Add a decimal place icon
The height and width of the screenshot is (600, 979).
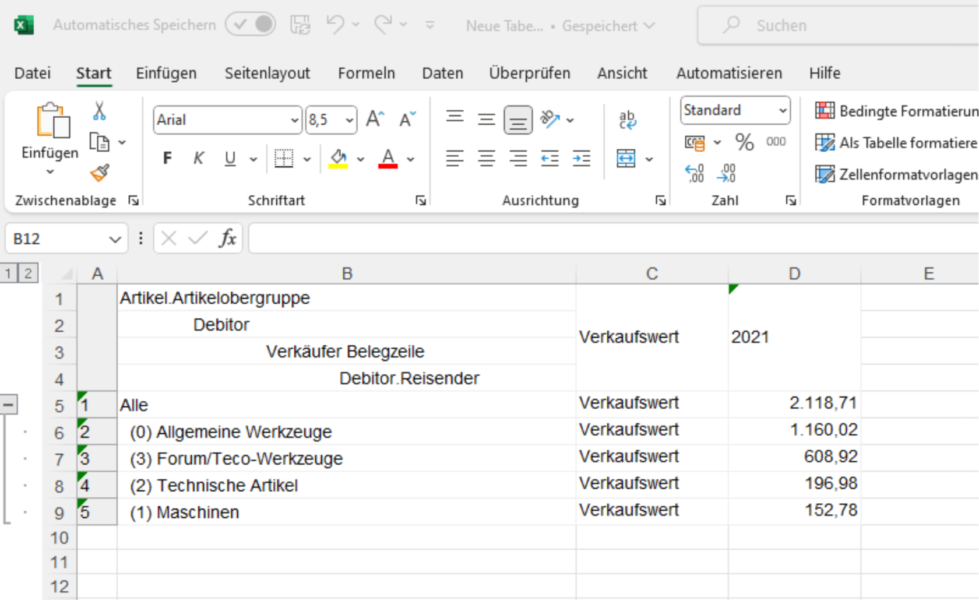click(x=695, y=173)
